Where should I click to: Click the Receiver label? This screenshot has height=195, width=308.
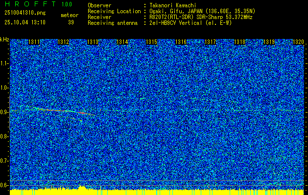[x=99, y=17]
